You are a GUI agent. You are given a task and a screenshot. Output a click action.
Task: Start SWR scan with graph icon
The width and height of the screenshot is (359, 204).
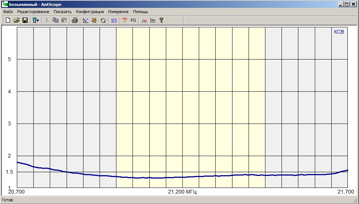click(86, 20)
